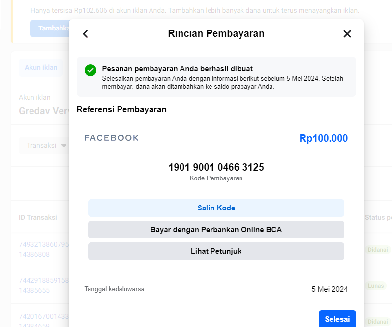Click the Transaksi dropdown arrow
392x327 pixels.
coord(64,146)
